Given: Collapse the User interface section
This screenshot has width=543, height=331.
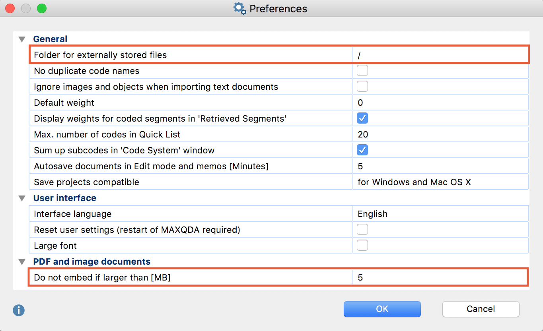Looking at the screenshot, I should point(22,198).
